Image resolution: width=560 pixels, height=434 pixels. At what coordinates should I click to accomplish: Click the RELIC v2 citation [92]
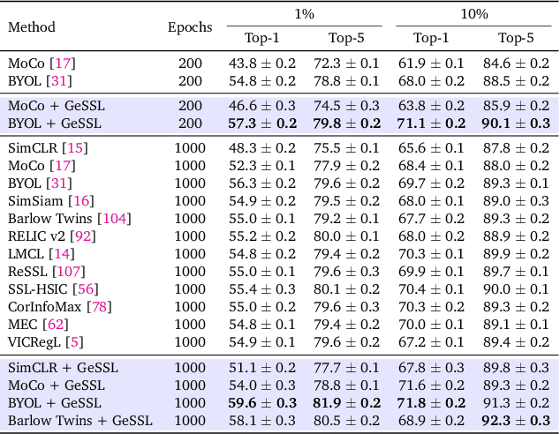(x=85, y=236)
